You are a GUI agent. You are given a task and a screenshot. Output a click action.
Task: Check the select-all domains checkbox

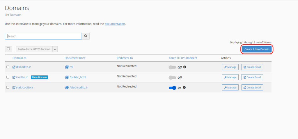[8, 49]
